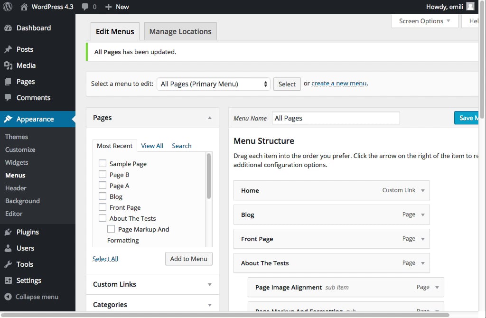Click the Collapse menu arrow icon
The width and height of the screenshot is (486, 318).
tap(8, 297)
